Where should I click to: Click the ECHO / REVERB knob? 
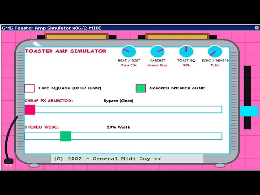tap(215, 52)
